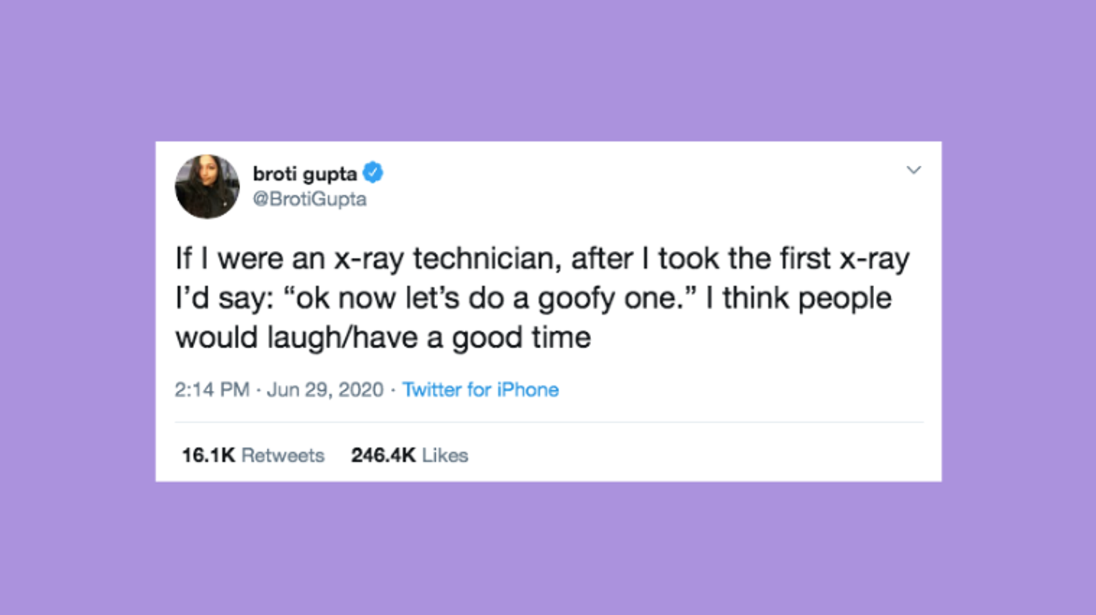Open broti gupta's profile picture
The height and width of the screenshot is (615, 1096).
point(207,187)
